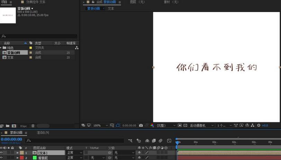Click the viewer's timeline button icon
This screenshot has width=281, height=160.
[x=247, y=125]
